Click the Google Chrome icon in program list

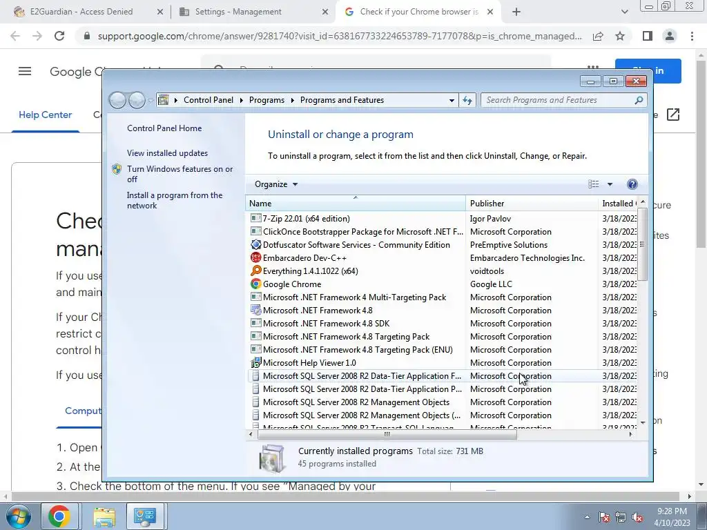(255, 284)
